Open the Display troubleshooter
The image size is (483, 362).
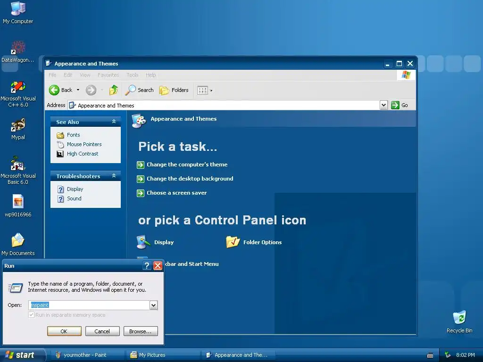click(x=75, y=189)
